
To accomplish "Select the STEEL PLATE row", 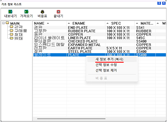I will pos(100,52).
